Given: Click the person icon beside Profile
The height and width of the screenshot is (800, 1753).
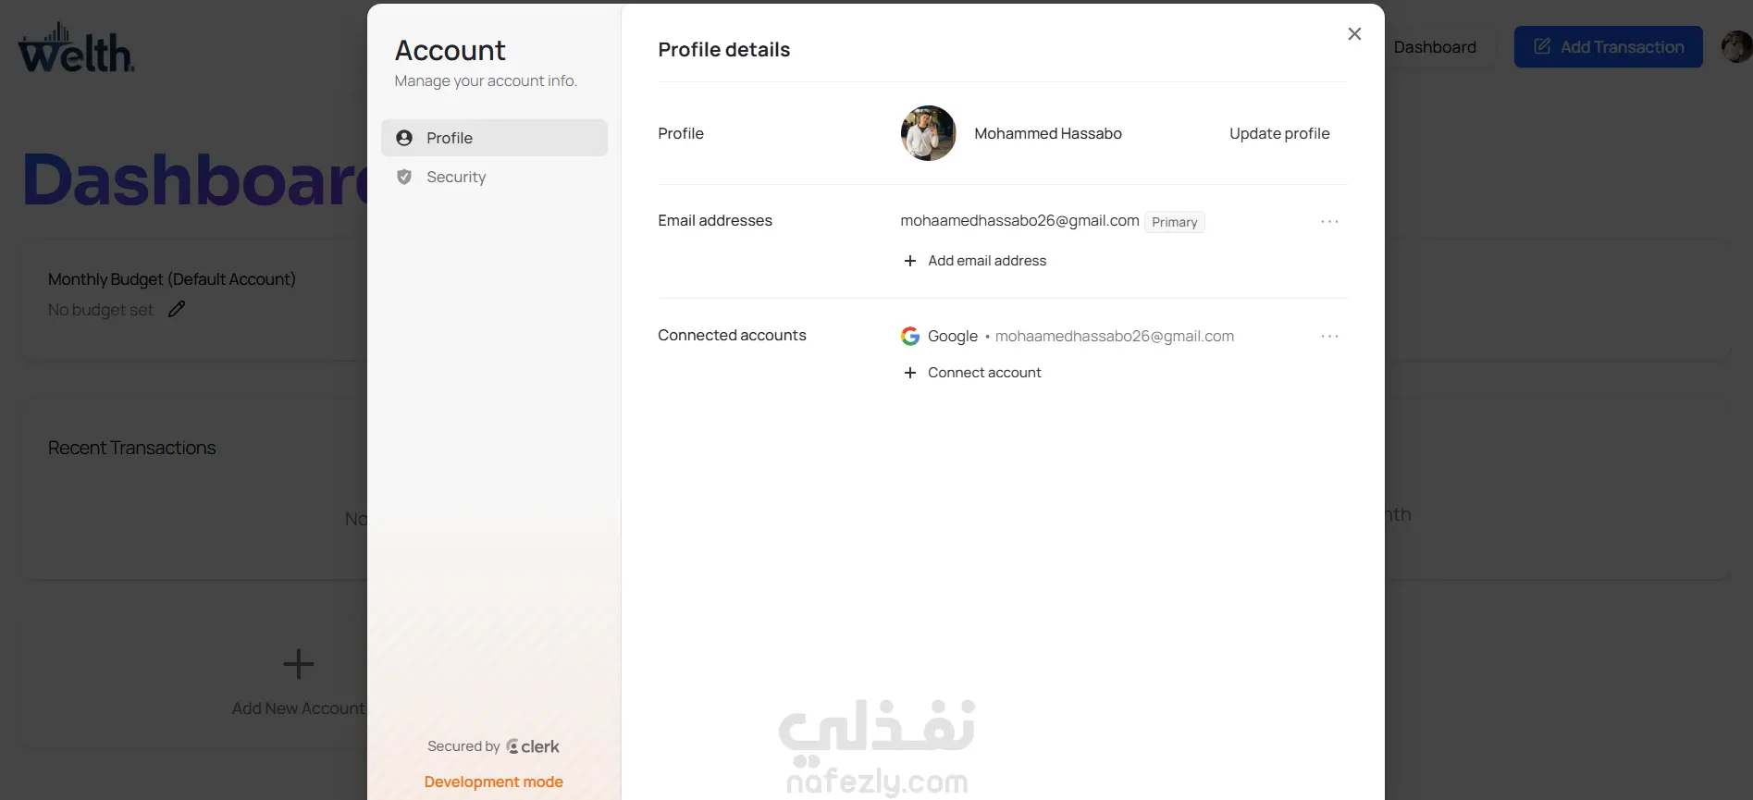Looking at the screenshot, I should (x=404, y=138).
